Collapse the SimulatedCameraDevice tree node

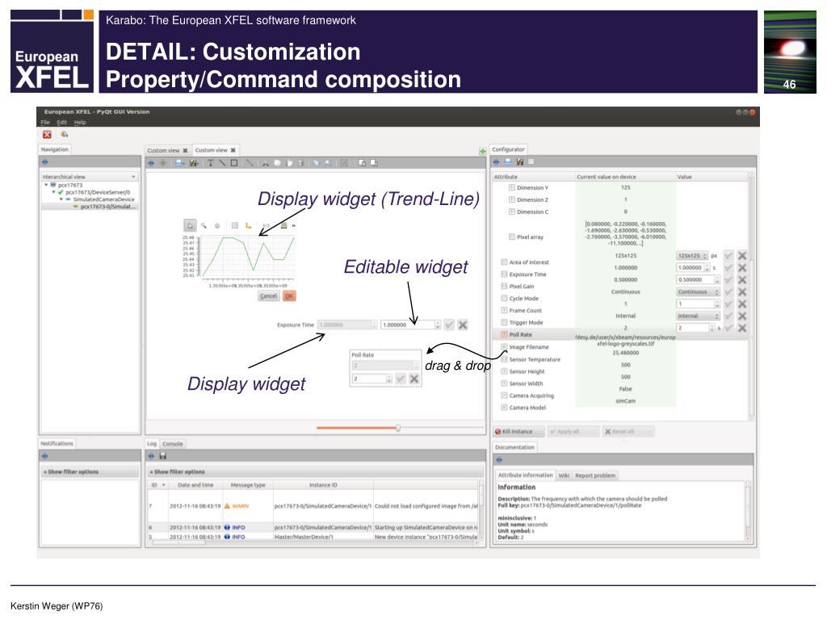pyautogui.click(x=61, y=199)
